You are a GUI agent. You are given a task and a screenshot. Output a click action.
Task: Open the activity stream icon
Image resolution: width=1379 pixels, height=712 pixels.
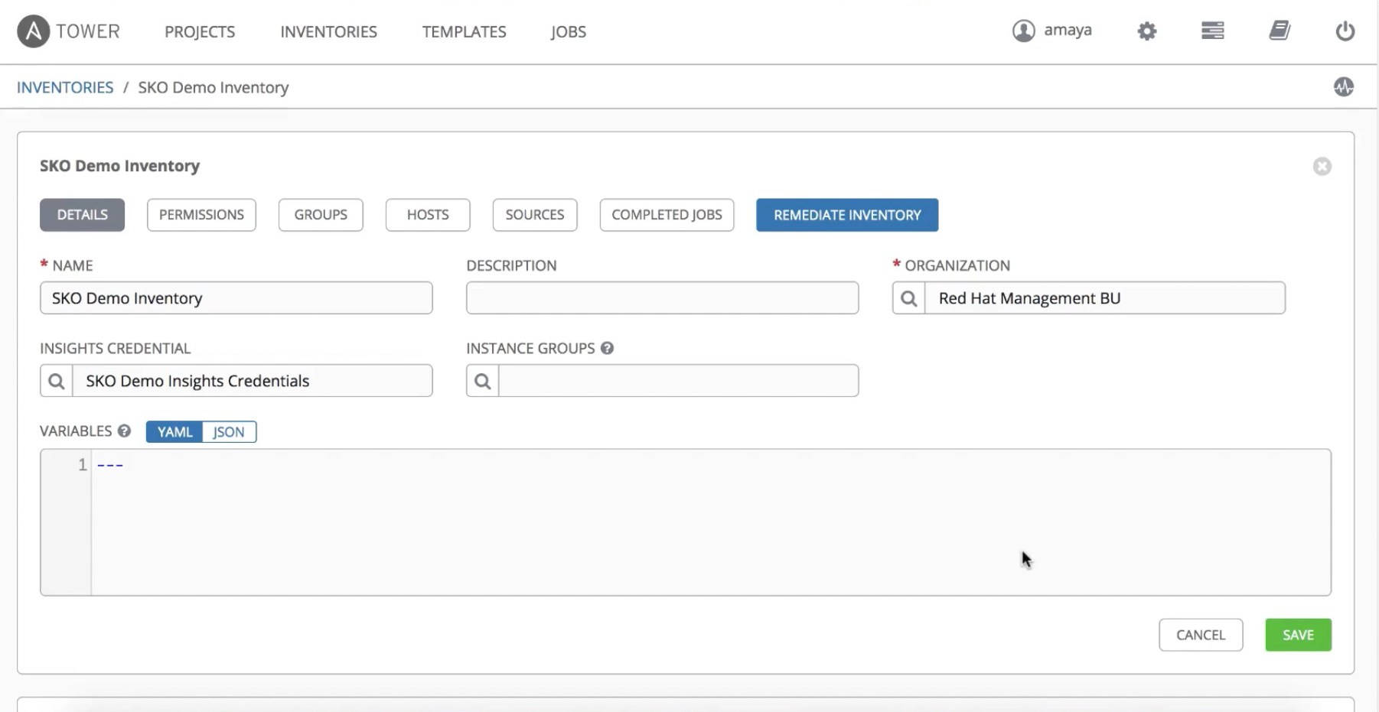[x=1343, y=87]
